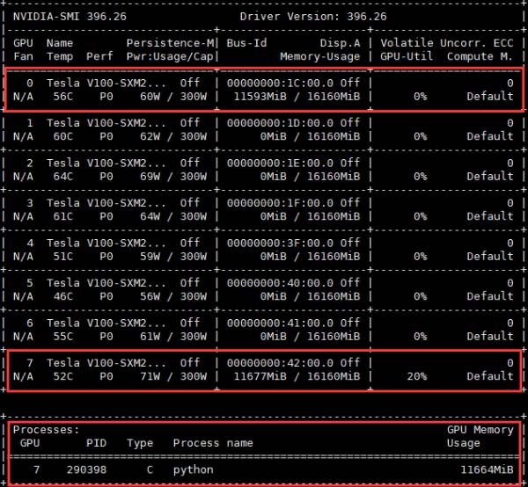Select power reading 56W / 300W
Screen dimensions: 528x487
[x=173, y=296]
